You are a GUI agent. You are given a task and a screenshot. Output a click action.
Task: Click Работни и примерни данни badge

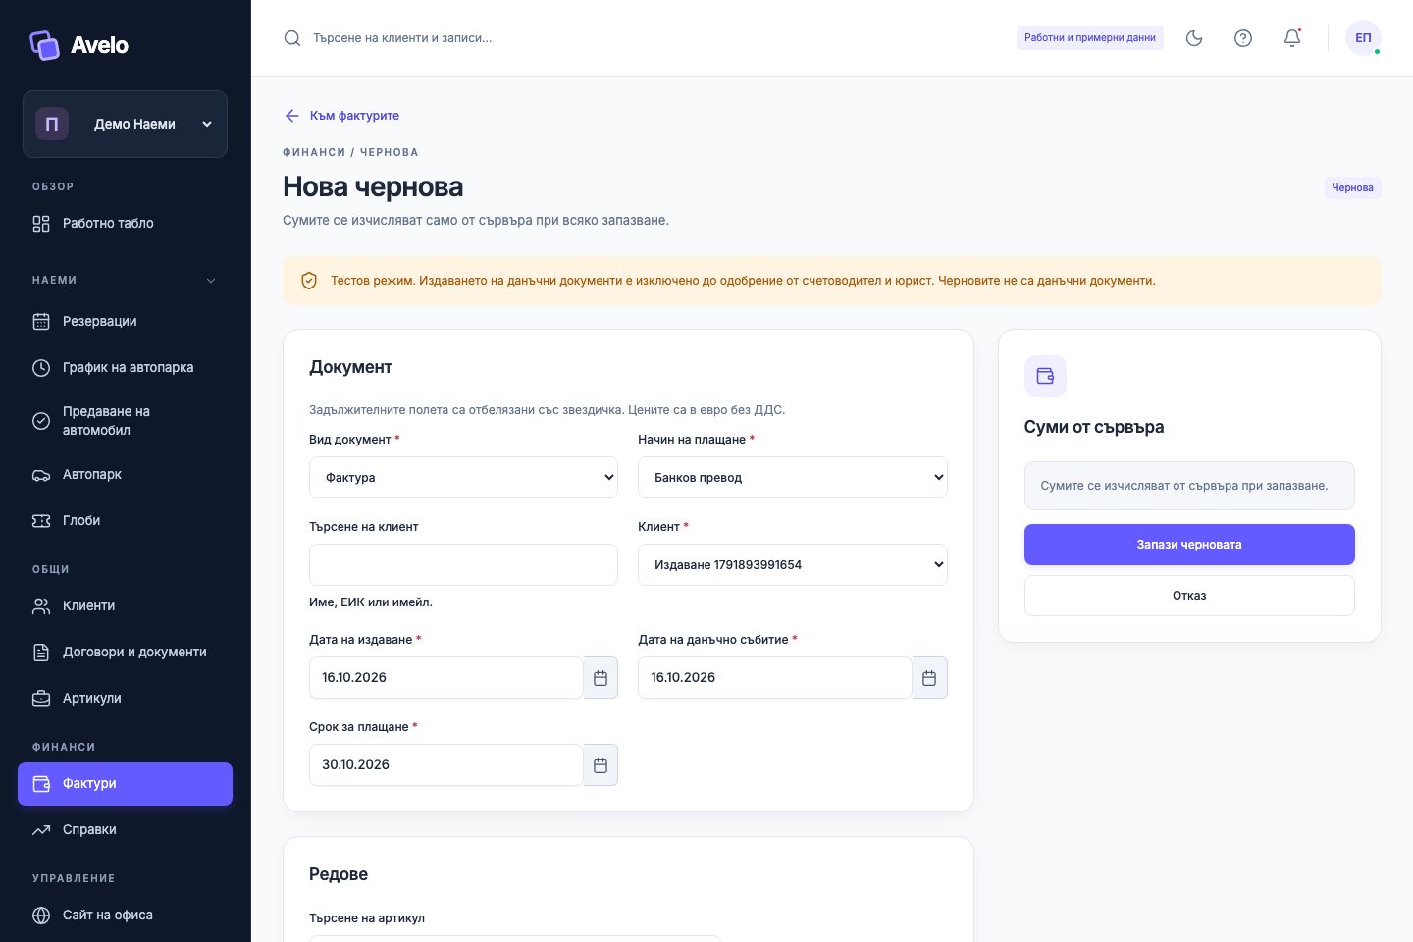tap(1090, 38)
